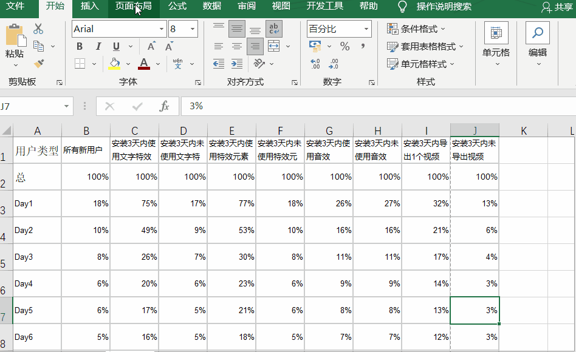The image size is (576, 352).
Task: Click the cell borders icon
Action: point(80,64)
